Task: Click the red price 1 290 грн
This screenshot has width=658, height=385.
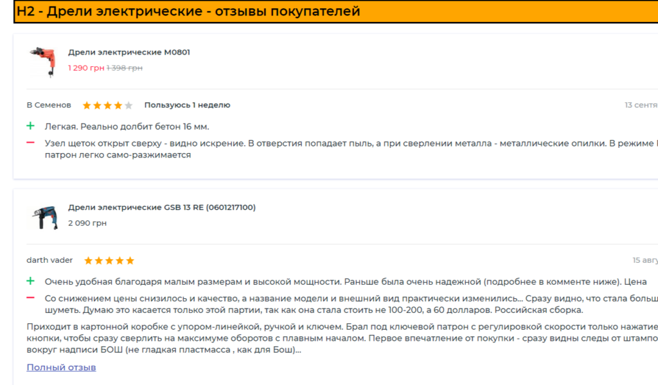Action: click(x=86, y=67)
